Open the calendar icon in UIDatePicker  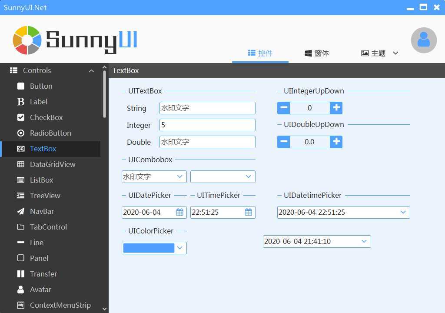tap(179, 212)
